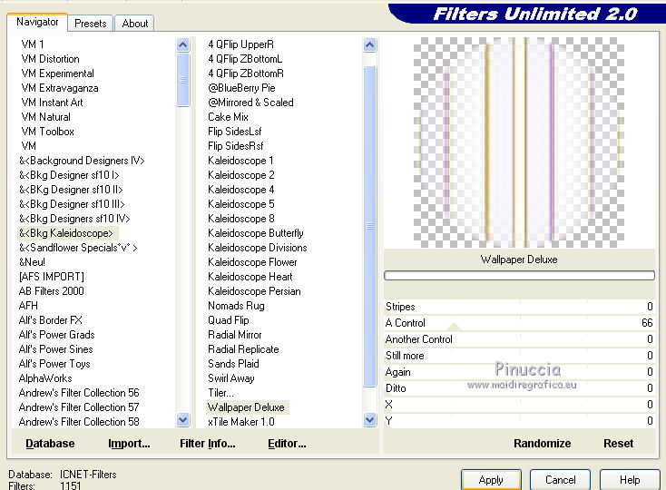Choose the Cake Mix effect
This screenshot has width=666, height=490.
click(x=228, y=117)
